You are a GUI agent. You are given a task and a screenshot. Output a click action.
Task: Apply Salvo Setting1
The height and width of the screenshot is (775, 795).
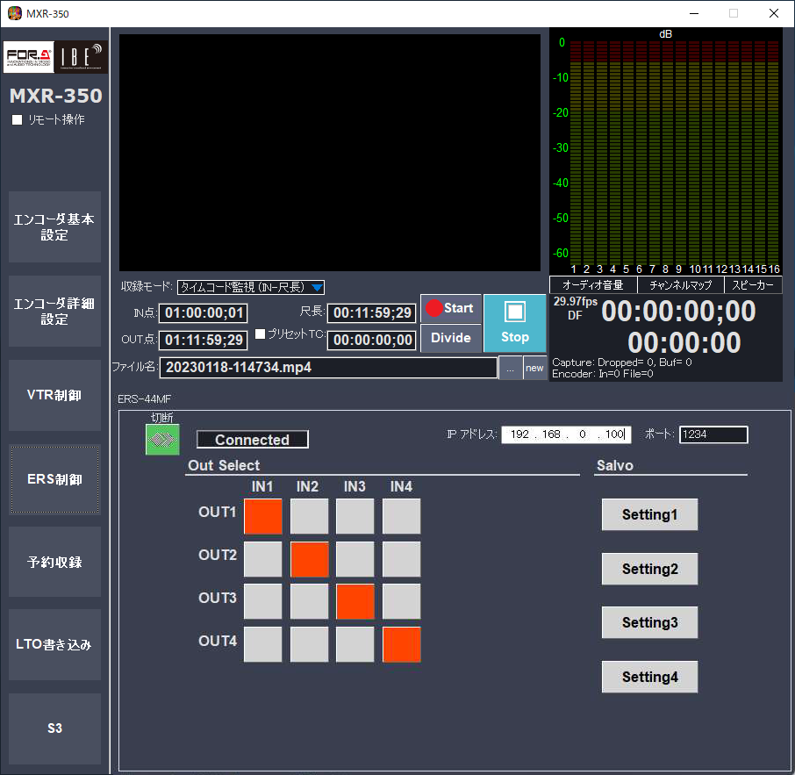pyautogui.click(x=649, y=515)
